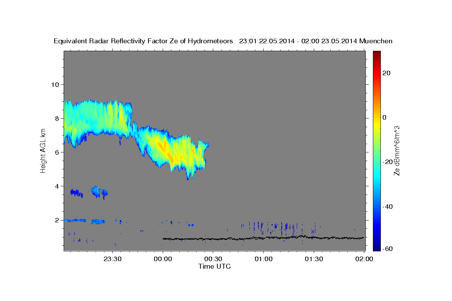Click the '02:00' time tick label
The height and width of the screenshot is (301, 452).
[364, 259]
